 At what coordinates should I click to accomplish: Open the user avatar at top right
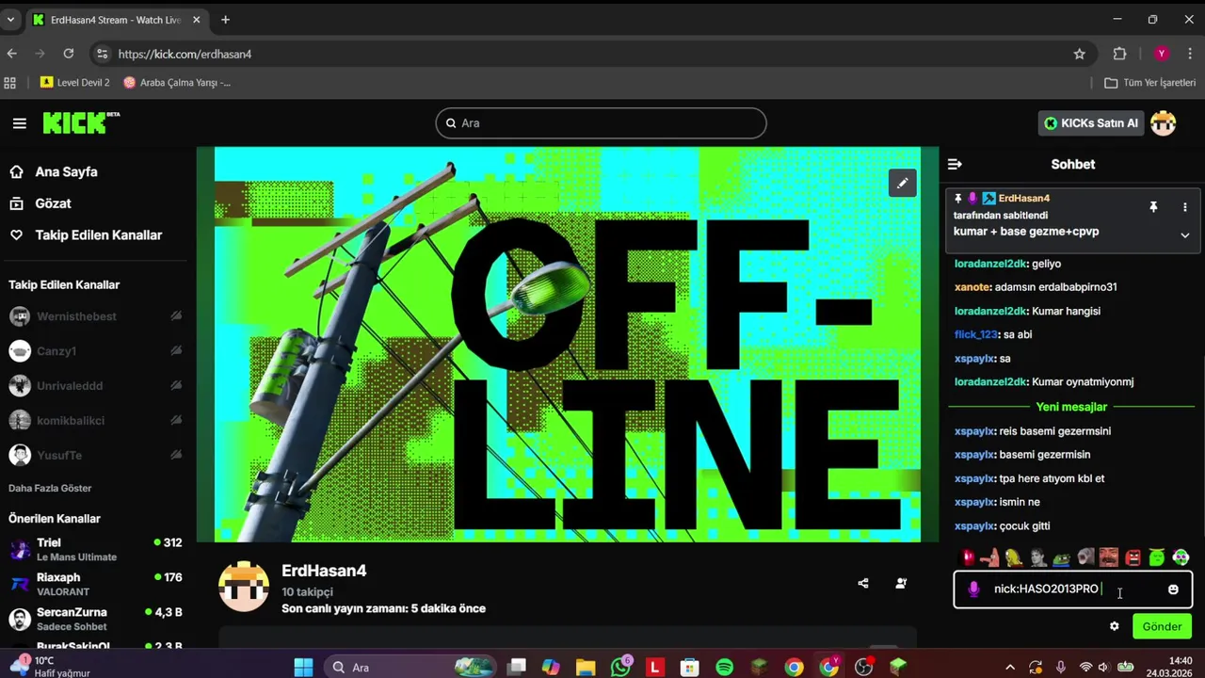click(x=1164, y=123)
